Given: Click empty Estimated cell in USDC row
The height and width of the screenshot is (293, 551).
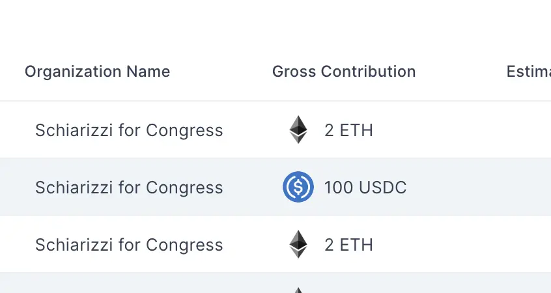Looking at the screenshot, I should [x=528, y=188].
